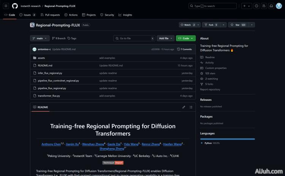
Task: Go to GitHub homepage via Octocat logo
Action: point(15,6)
